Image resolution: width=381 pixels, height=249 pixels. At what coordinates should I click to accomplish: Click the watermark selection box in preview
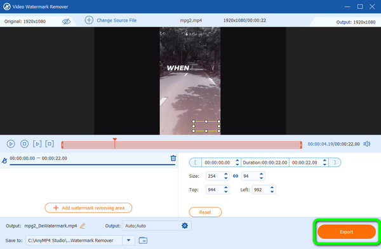pyautogui.click(x=206, y=126)
